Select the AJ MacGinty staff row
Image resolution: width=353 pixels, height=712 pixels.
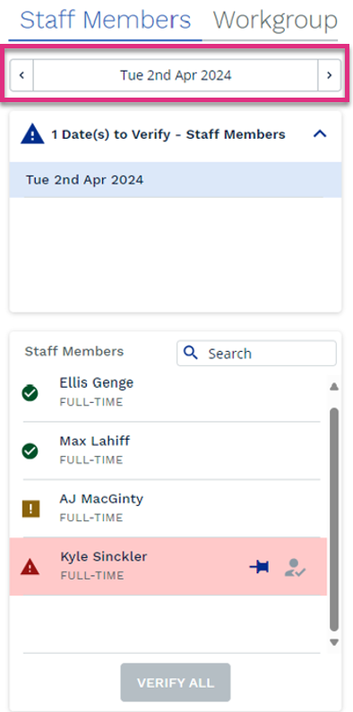pyautogui.click(x=168, y=508)
